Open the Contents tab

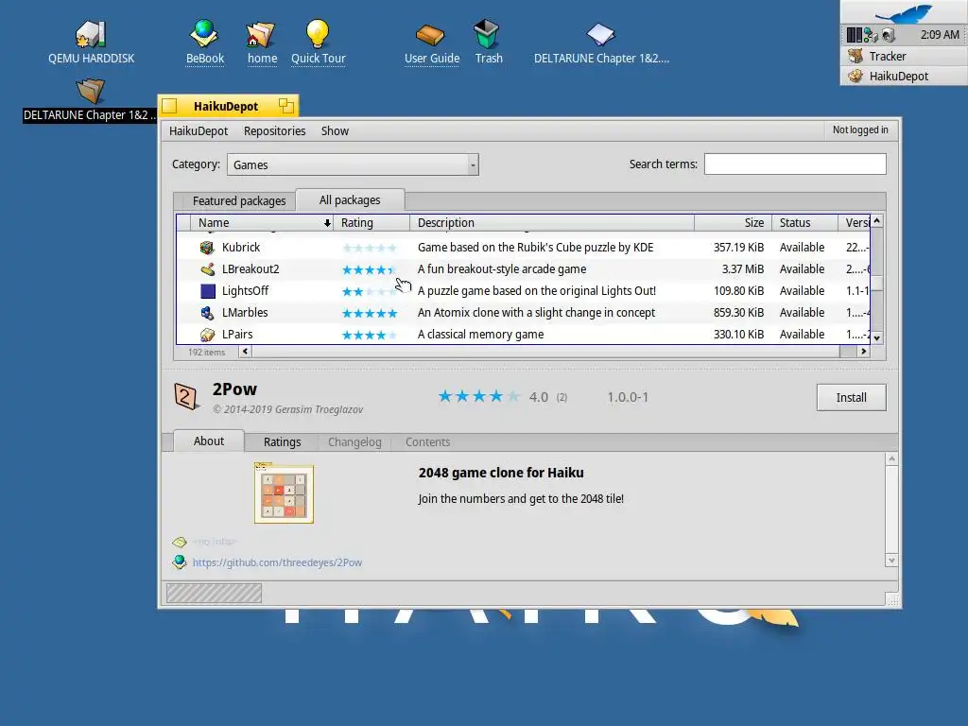point(427,442)
